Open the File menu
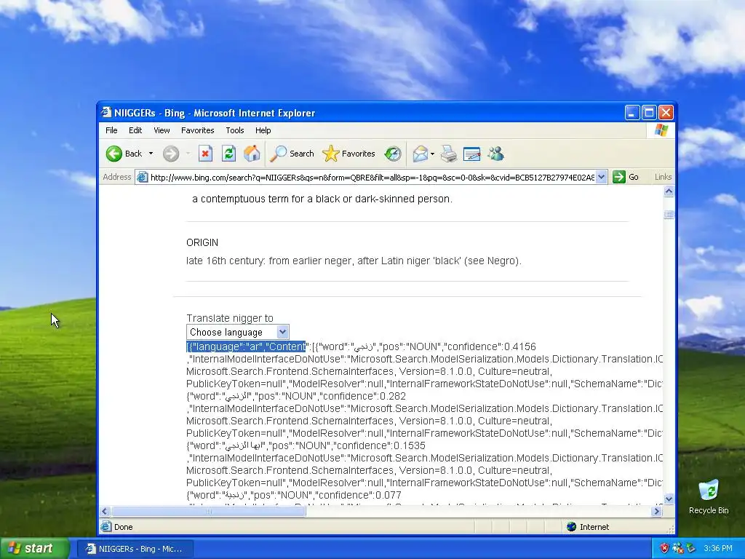This screenshot has height=559, width=745. [111, 130]
